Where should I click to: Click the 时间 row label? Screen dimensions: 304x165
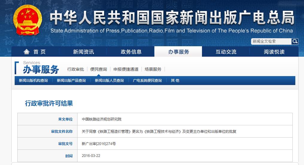(69, 156)
